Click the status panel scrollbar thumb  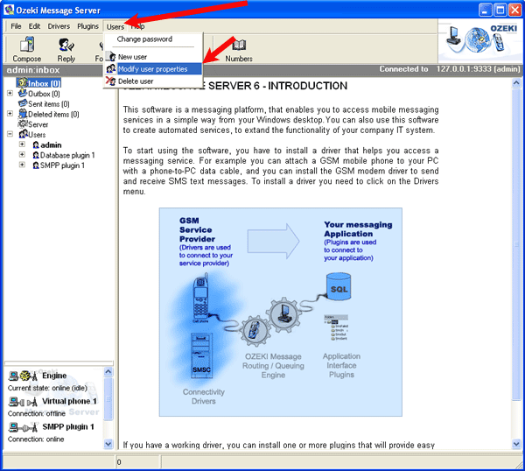tap(108, 398)
